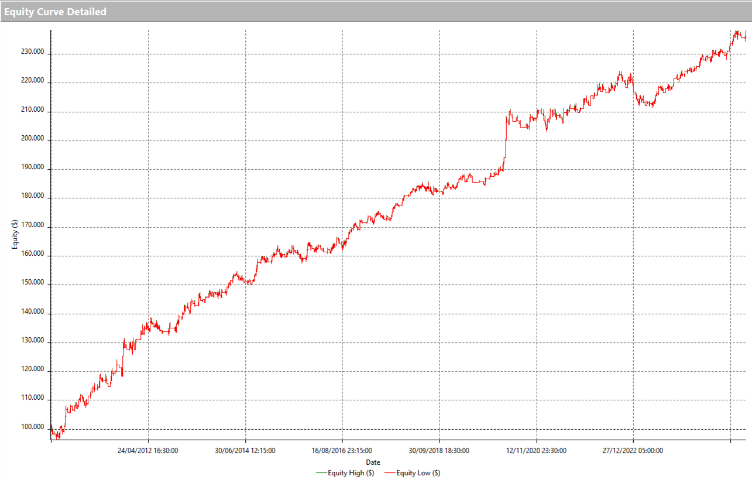Click the 16/08/2016 23:15:00 date label
Screen dimensions: 752x480
[x=342, y=451]
